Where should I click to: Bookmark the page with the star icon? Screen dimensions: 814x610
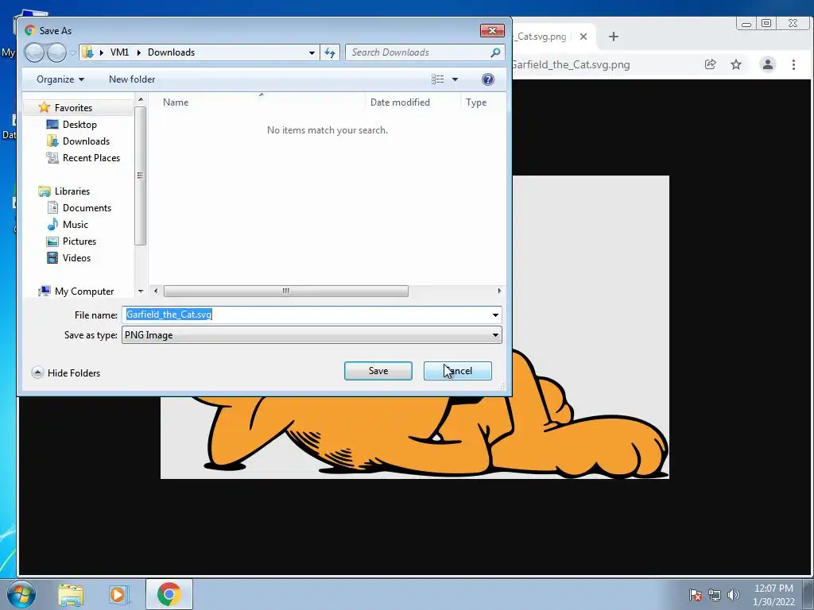click(x=736, y=64)
